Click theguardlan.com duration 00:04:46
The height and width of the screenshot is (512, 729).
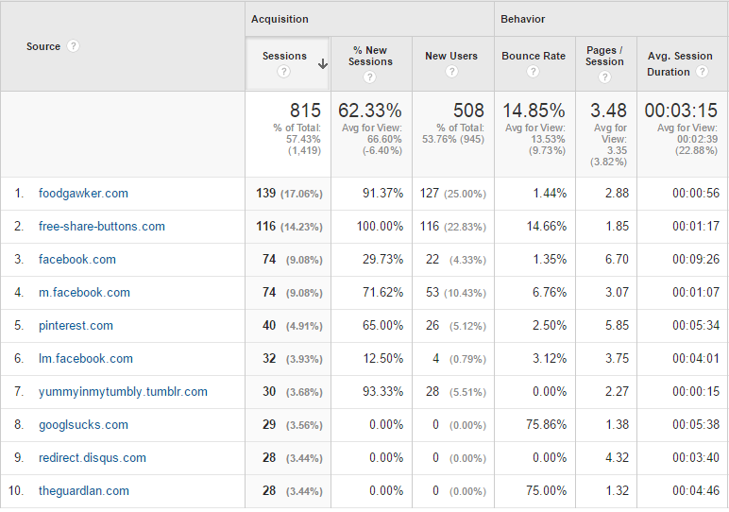696,490
